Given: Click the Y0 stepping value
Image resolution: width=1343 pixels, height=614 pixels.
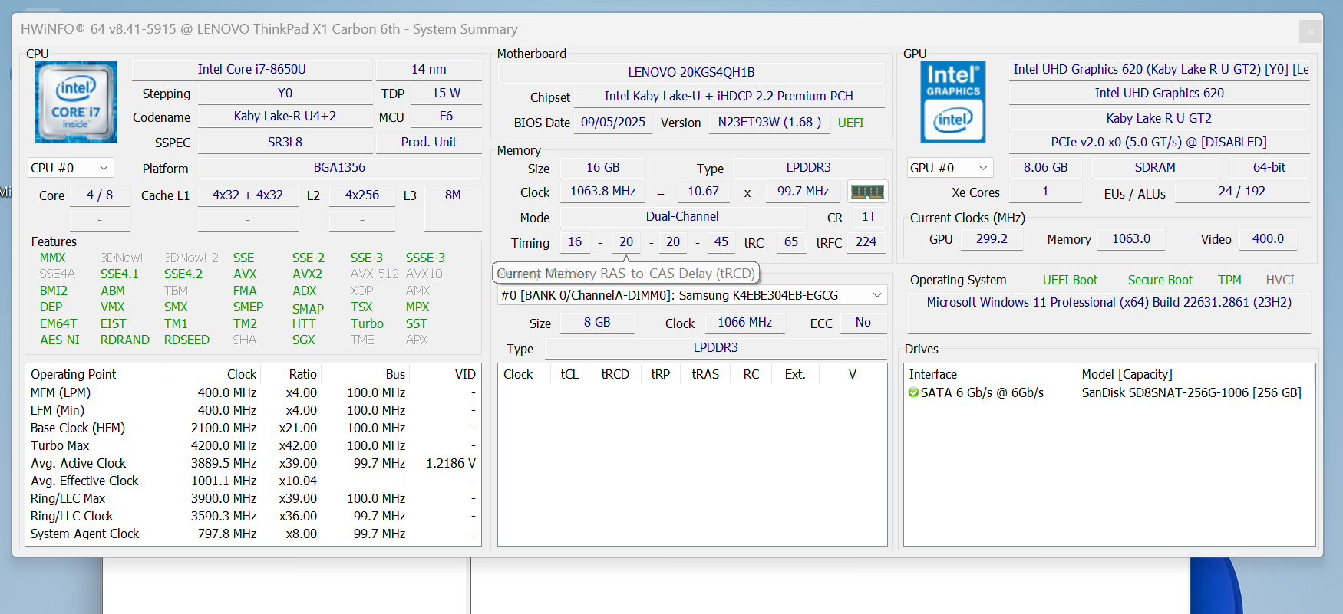Looking at the screenshot, I should 285,93.
